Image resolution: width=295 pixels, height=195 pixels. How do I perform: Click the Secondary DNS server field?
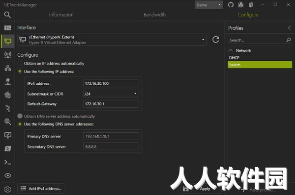pos(111,146)
